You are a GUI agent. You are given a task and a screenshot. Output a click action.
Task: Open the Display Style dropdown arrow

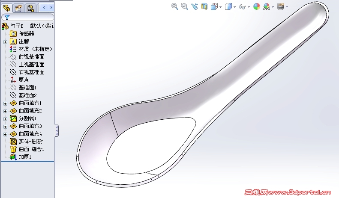click(x=235, y=7)
